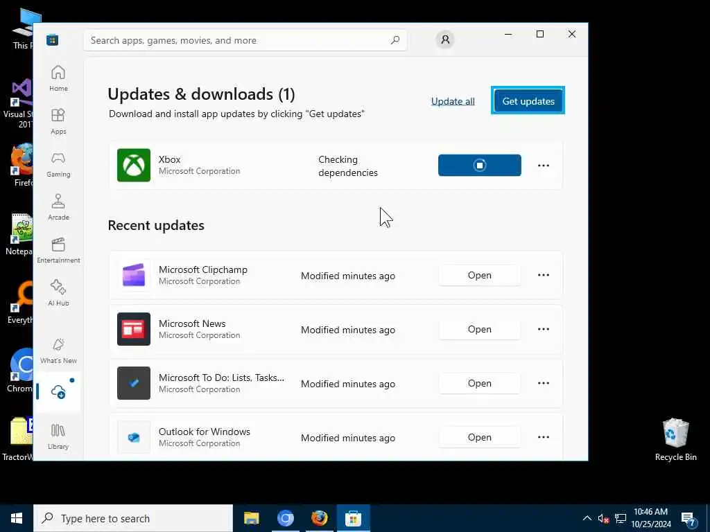Focus the taskbar search box
Screen dimensions: 710x532
point(133,518)
